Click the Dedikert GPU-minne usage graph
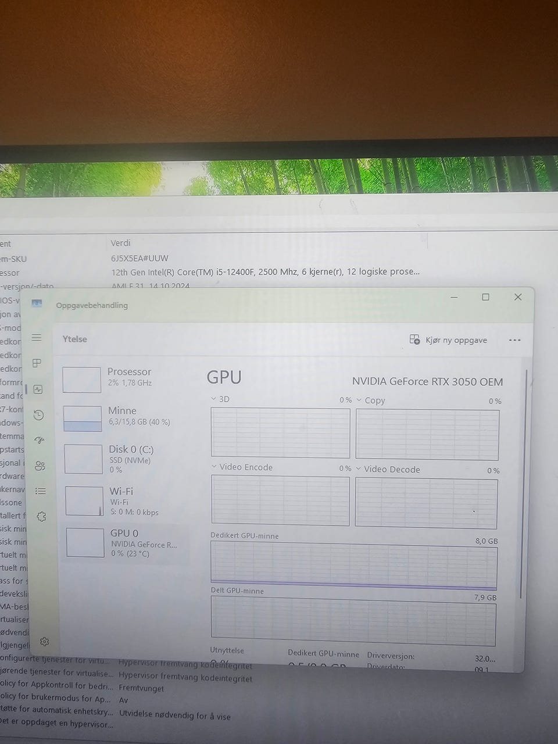 (354, 566)
